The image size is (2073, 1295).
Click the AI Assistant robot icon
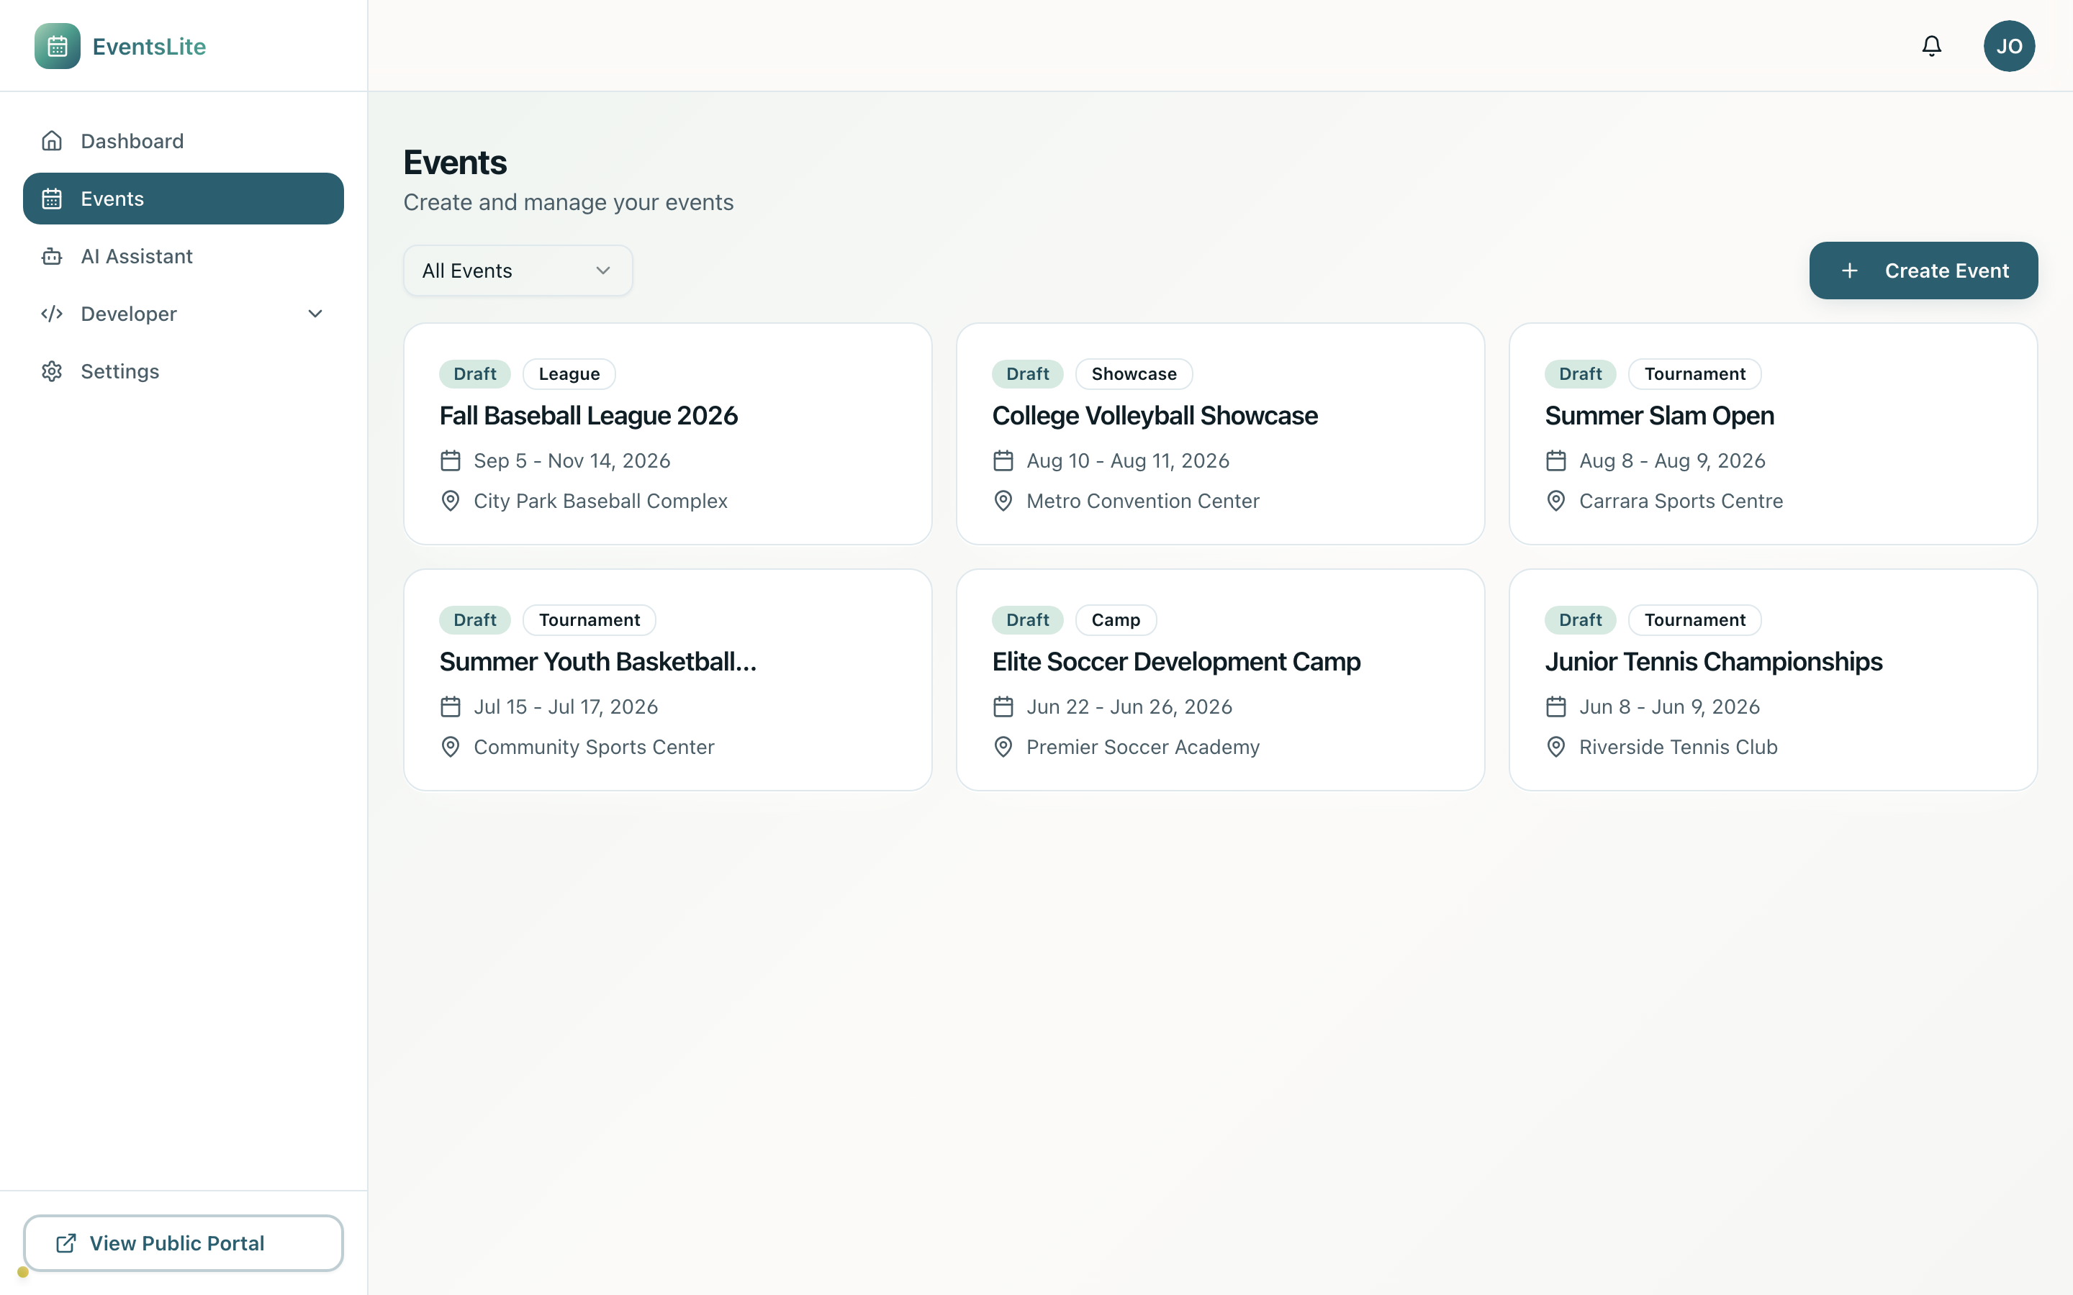click(53, 256)
